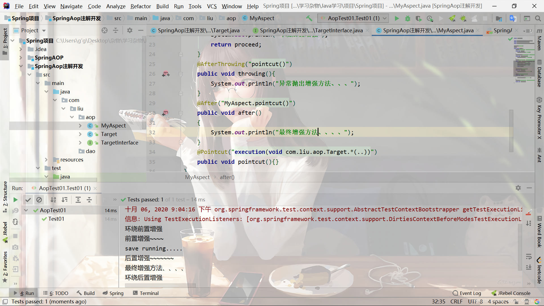The height and width of the screenshot is (306, 544).
Task: Open the Maven side panel
Action: click(x=539, y=39)
